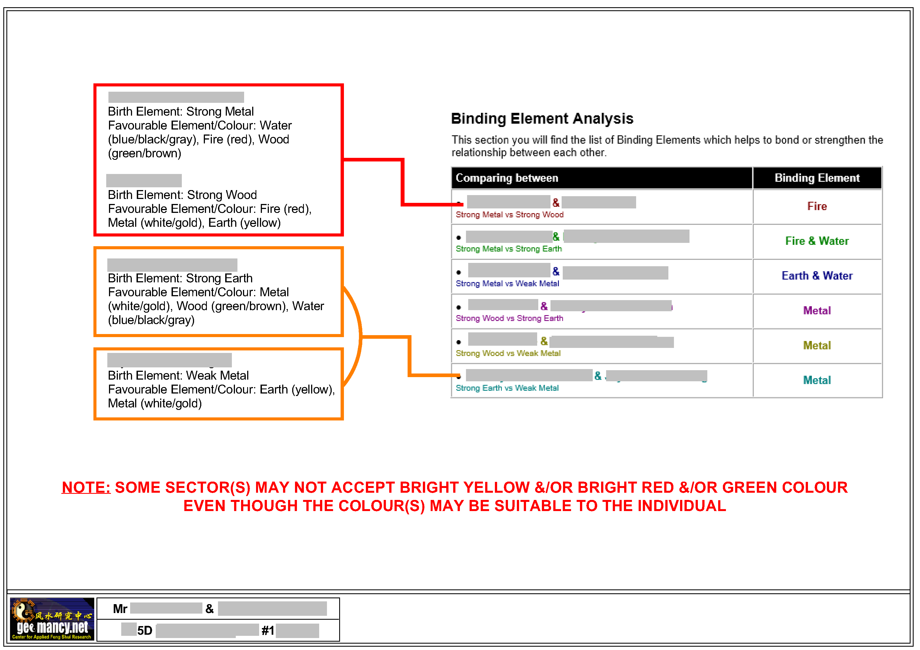This screenshot has height=650, width=920.
Task: Click the '#1' text in the footer
Action: point(268,631)
